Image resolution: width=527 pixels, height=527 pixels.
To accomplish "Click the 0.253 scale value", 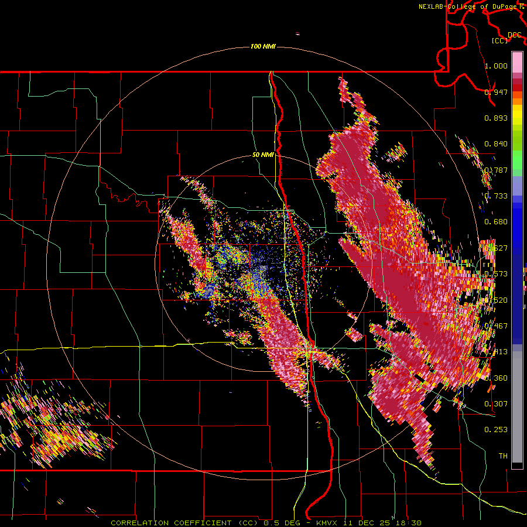I will click(496, 430).
